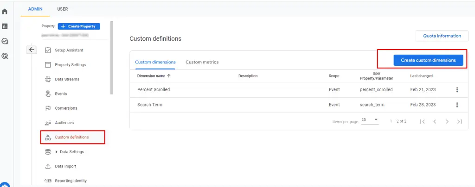
Task: Open the Explore icon in left rail
Action: pyautogui.click(x=5, y=41)
